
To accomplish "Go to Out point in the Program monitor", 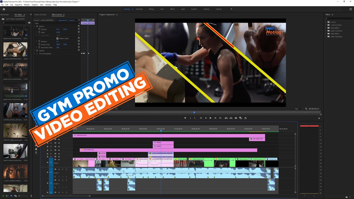I will [x=220, y=118].
